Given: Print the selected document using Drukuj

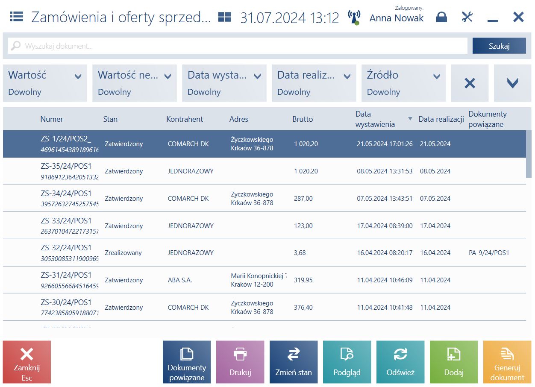Looking at the screenshot, I should click(240, 362).
